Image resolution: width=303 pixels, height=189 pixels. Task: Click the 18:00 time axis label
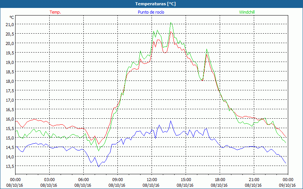(x=220, y=179)
